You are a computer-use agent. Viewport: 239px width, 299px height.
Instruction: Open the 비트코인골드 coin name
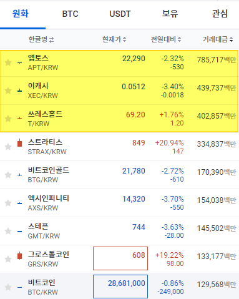(49, 170)
